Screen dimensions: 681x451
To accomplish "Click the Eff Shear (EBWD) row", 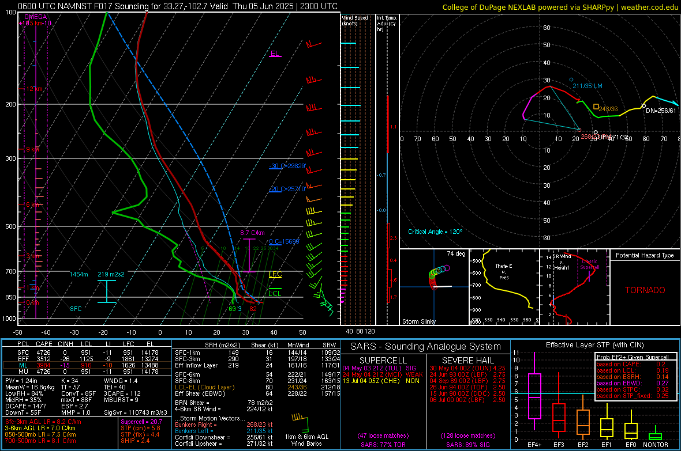I will click(257, 393).
